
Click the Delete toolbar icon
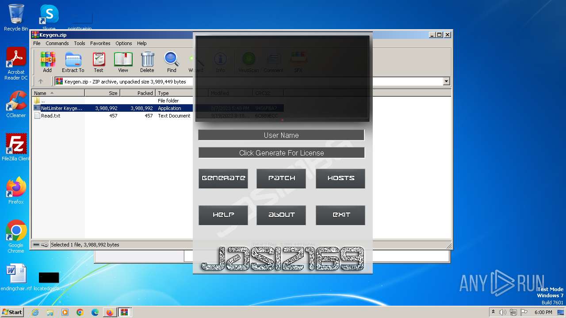click(147, 62)
